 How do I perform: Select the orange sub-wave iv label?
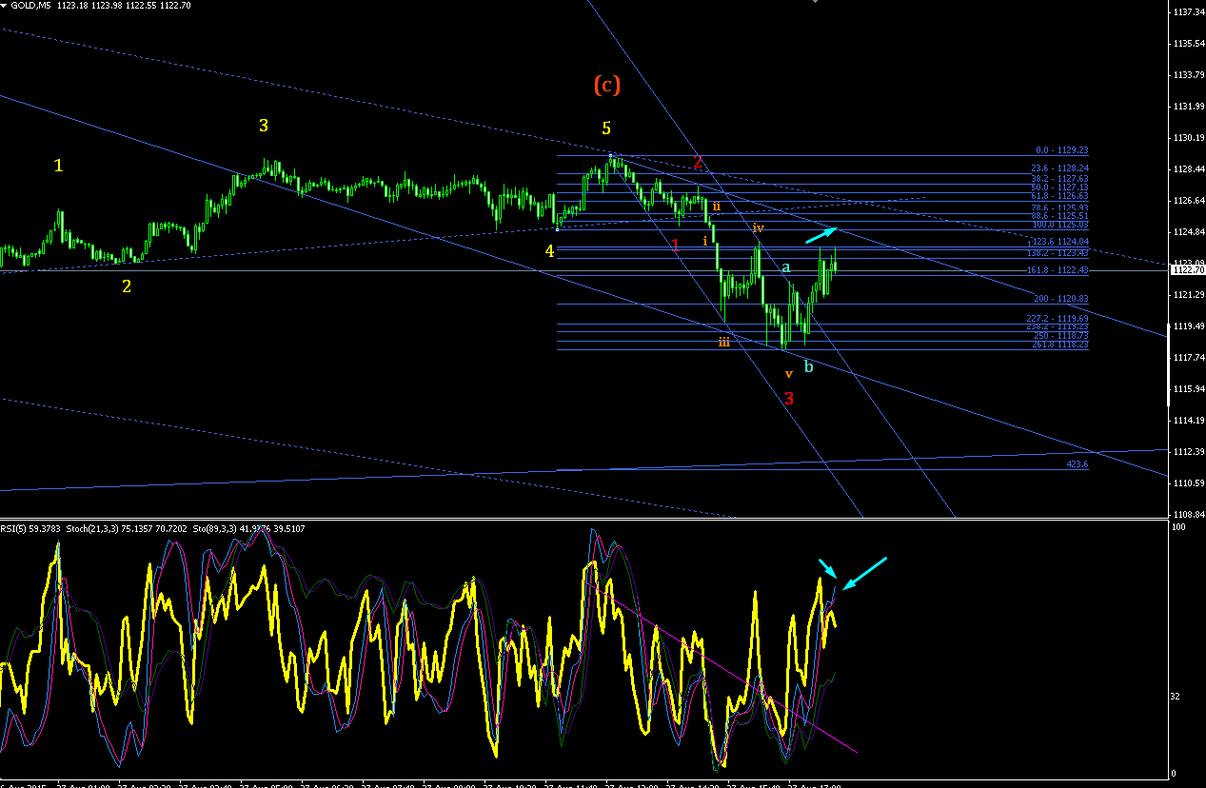(x=759, y=227)
